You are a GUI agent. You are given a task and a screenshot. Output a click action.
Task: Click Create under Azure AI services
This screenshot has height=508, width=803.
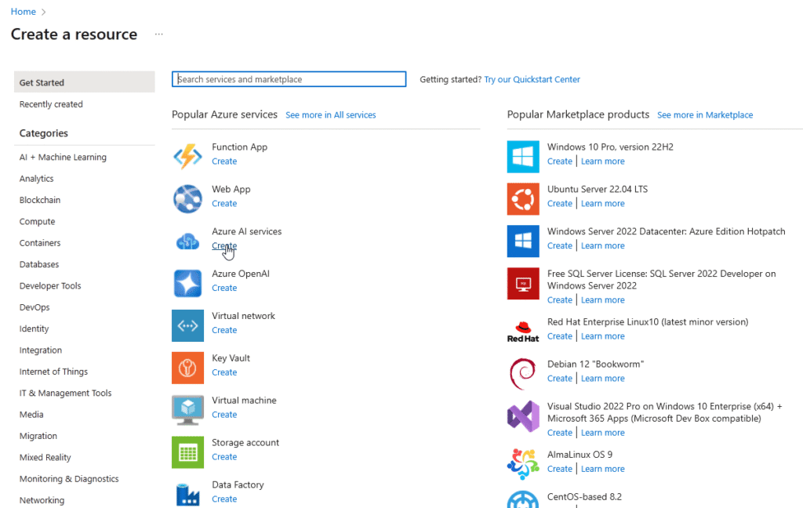tap(224, 246)
